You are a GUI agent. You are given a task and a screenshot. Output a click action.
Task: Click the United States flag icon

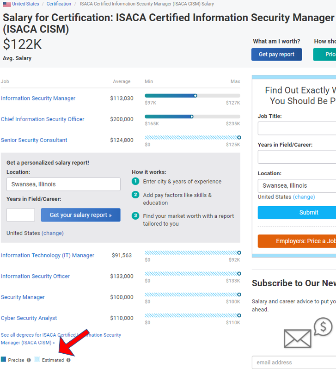(7, 4)
